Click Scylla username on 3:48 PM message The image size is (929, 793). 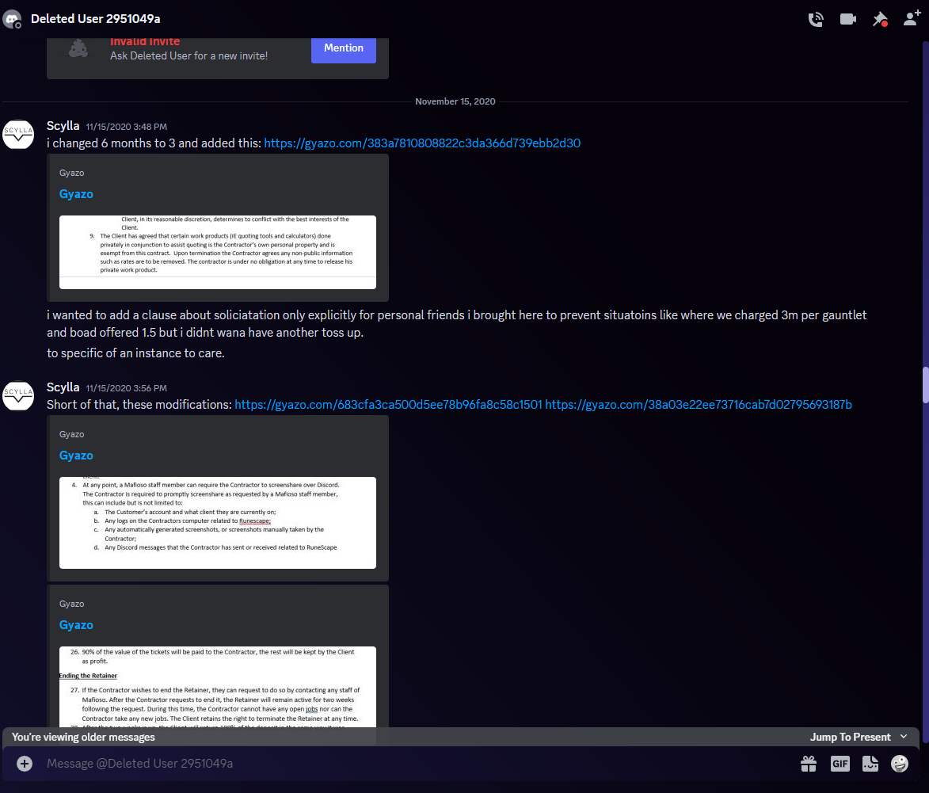[63, 126]
